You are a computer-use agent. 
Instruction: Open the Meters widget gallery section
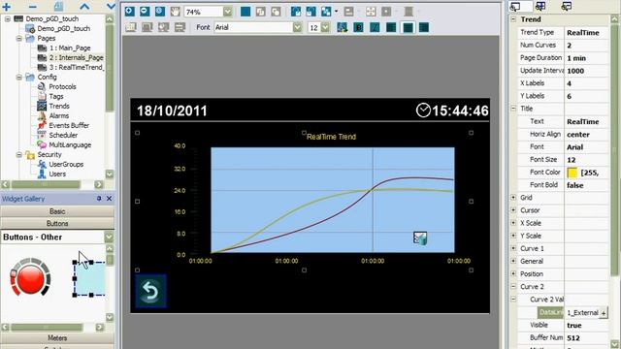(57, 338)
